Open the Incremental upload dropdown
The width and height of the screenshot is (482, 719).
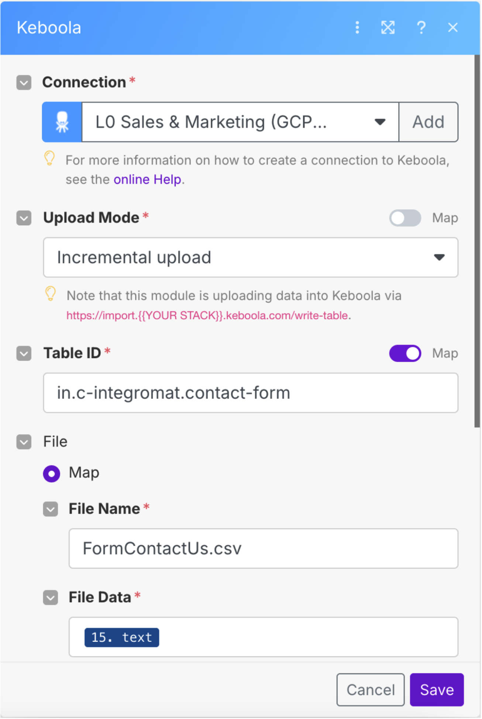[x=251, y=257]
